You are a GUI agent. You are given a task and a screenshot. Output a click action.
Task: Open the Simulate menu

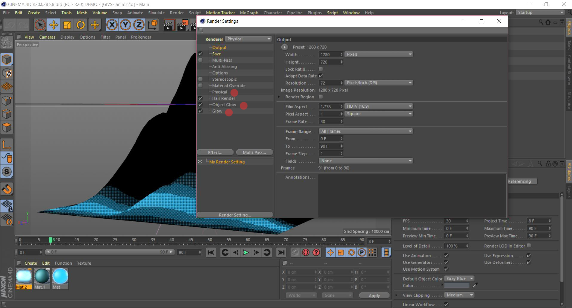click(x=156, y=13)
